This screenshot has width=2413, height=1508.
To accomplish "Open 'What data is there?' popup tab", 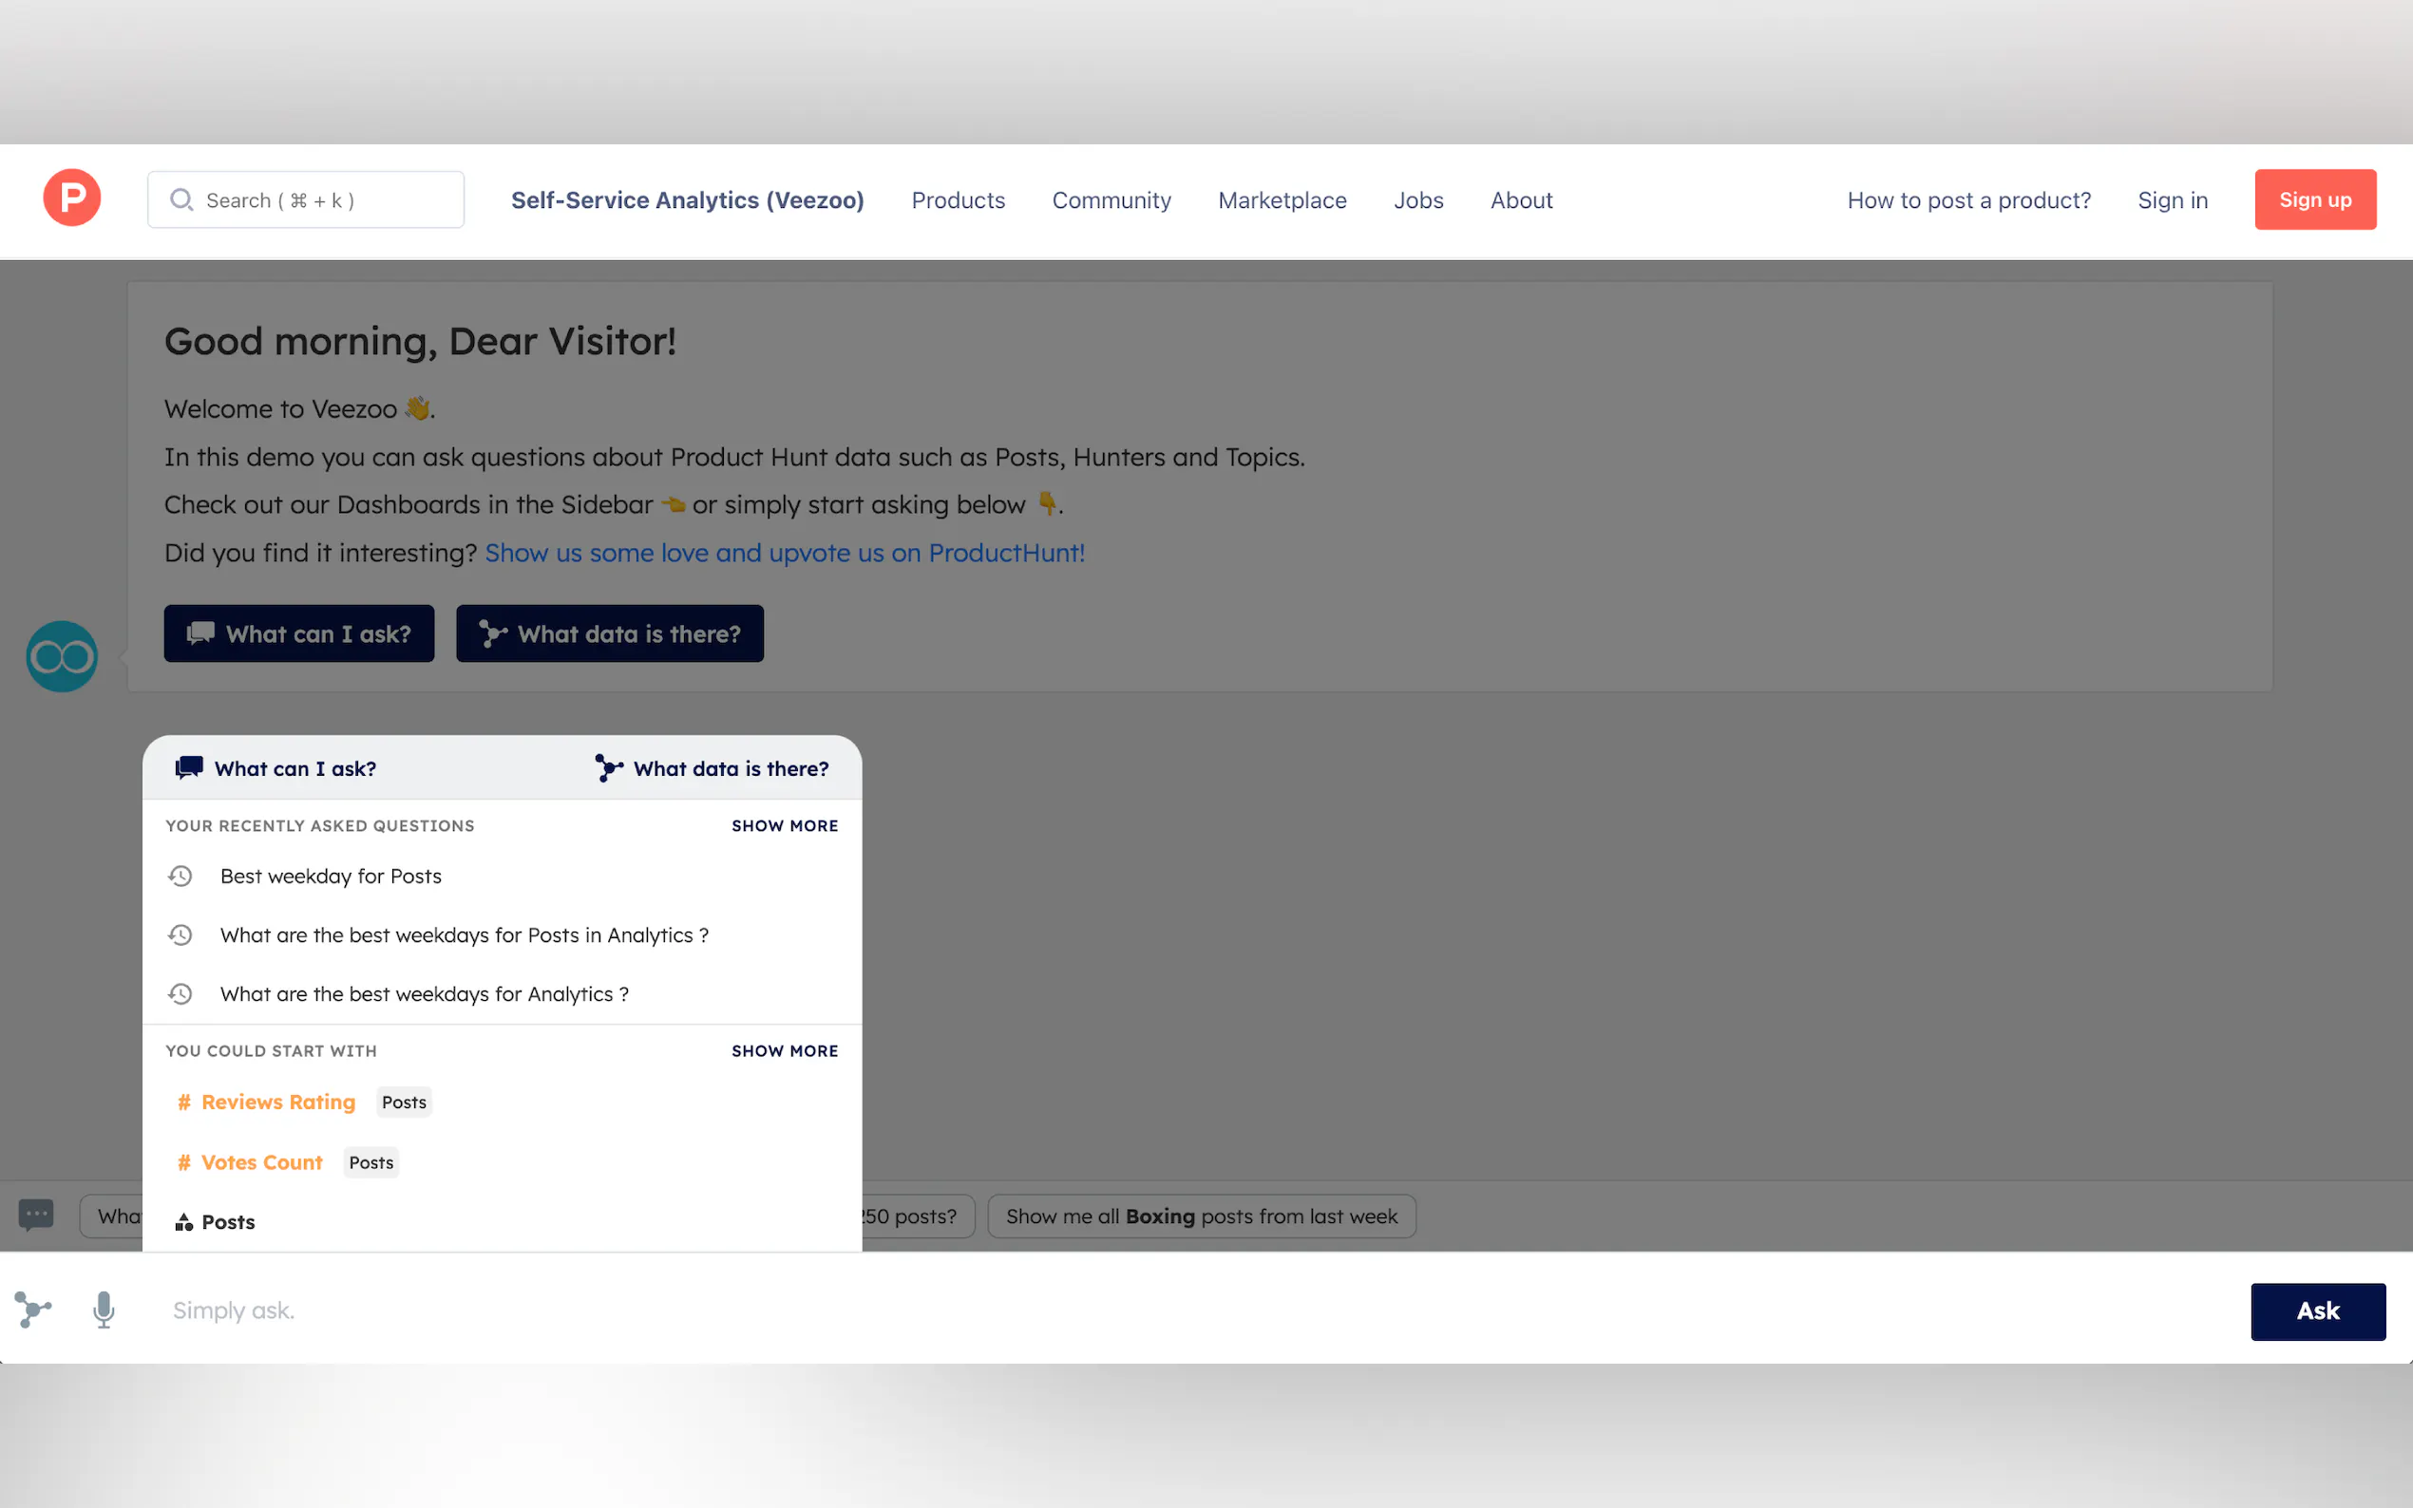I will click(712, 768).
